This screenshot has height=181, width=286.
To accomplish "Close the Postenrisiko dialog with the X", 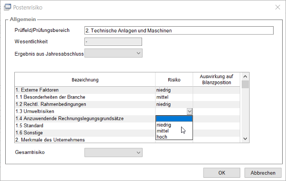I will point(277,7).
